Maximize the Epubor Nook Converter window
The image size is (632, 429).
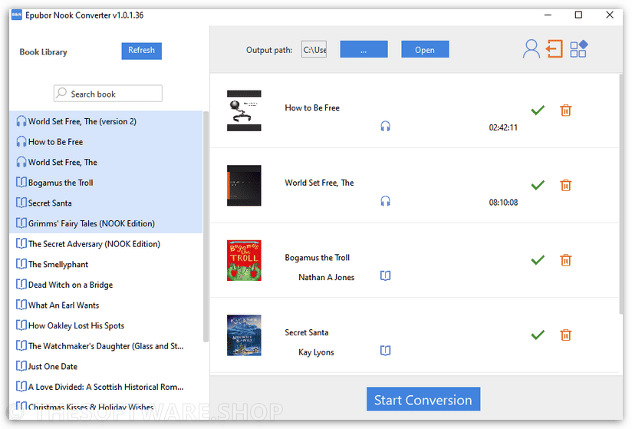pyautogui.click(x=578, y=15)
